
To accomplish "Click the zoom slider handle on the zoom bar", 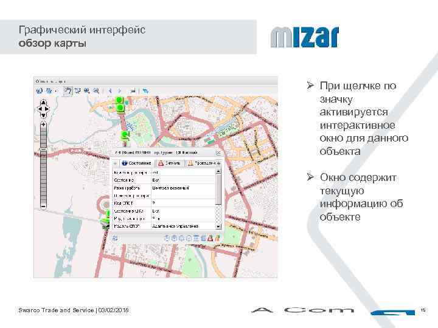I will [x=43, y=150].
